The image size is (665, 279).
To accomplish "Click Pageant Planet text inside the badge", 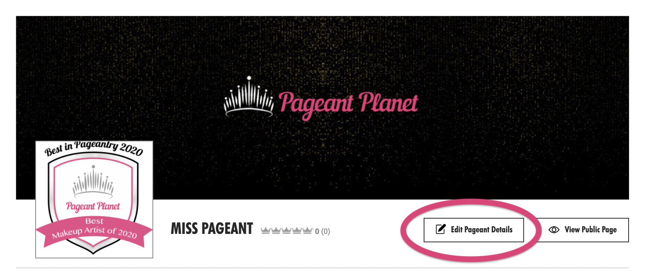I will (93, 207).
